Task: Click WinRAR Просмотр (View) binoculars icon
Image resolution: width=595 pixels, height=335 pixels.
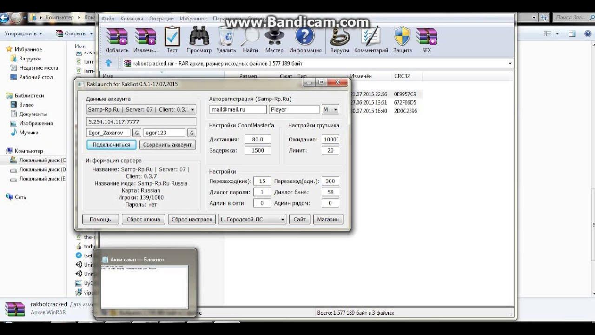Action: tap(199, 37)
